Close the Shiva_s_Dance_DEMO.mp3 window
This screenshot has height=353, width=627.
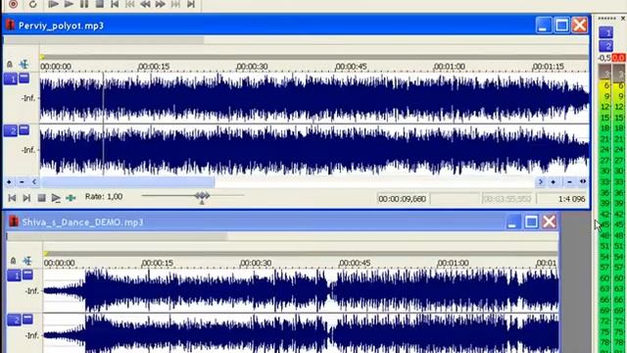pyautogui.click(x=550, y=222)
